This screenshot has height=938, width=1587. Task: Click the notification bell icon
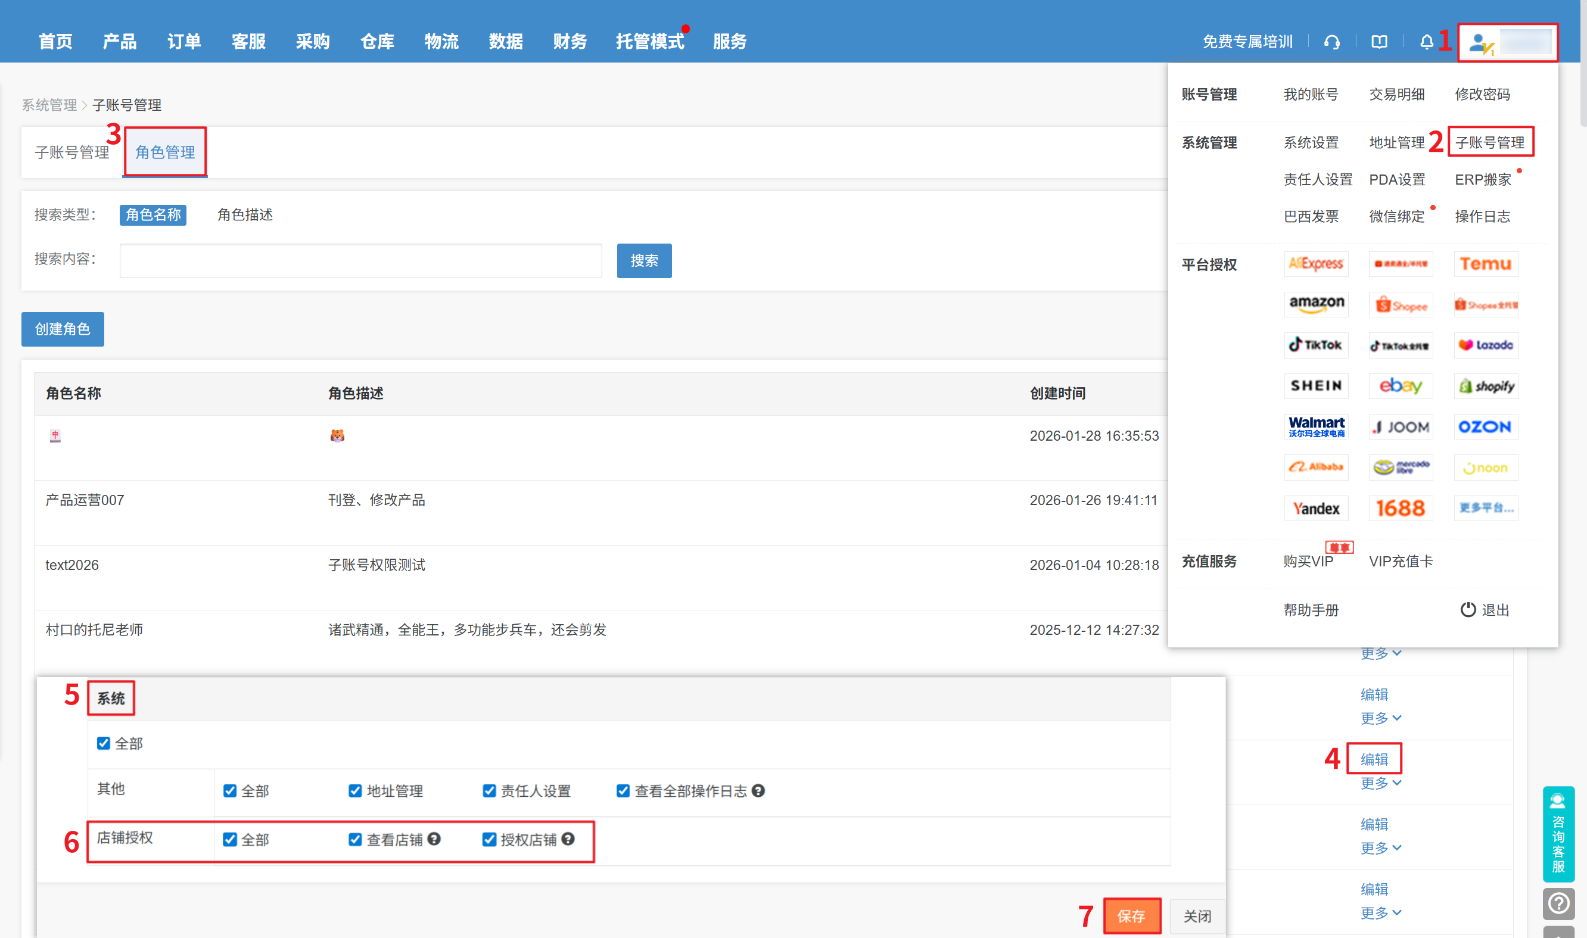click(1426, 42)
